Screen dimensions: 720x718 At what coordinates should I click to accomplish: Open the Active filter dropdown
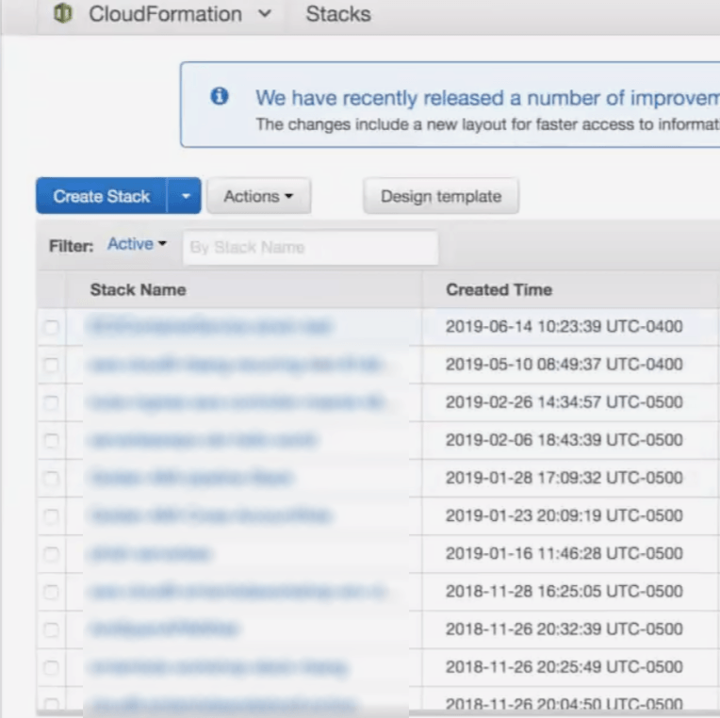click(x=137, y=244)
